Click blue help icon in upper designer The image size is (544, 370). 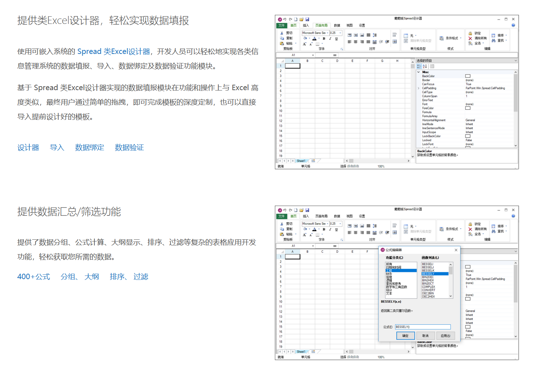(x=513, y=25)
